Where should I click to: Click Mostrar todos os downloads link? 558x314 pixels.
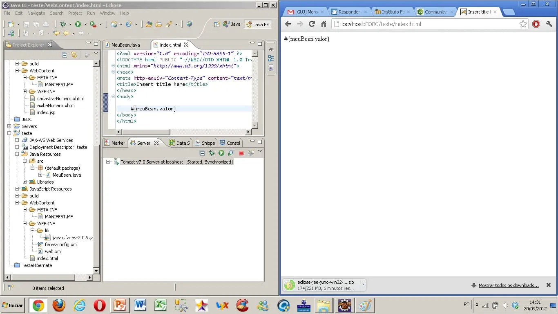pos(509,285)
